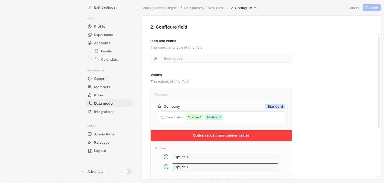
Task: Click the Releases rocket icon
Action: coord(90,143)
